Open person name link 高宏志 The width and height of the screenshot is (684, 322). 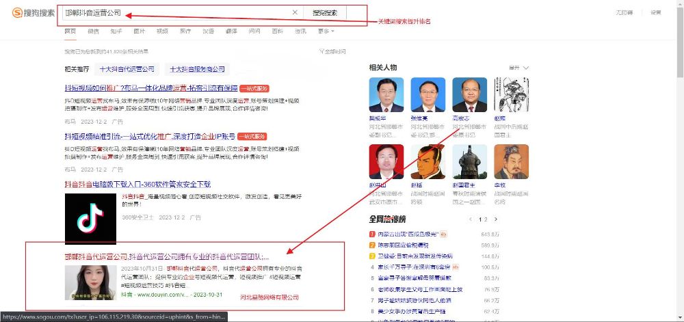coord(461,118)
